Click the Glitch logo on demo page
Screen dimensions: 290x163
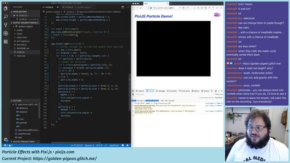[x=217, y=14]
